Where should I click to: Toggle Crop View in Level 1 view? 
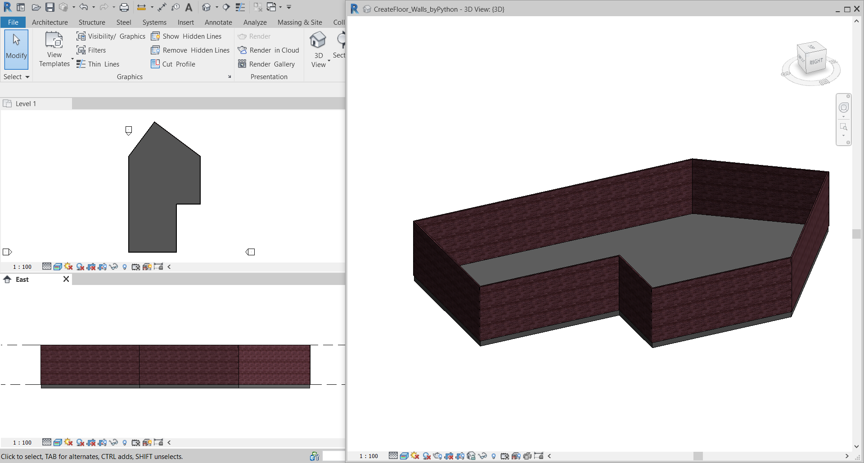(91, 267)
